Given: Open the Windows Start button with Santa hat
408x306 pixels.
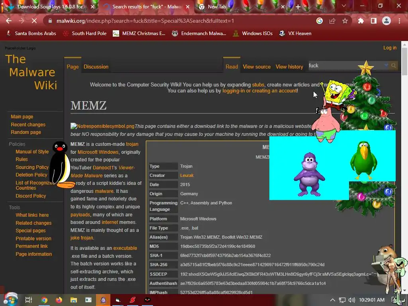Looking at the screenshot, I should coord(10,299).
